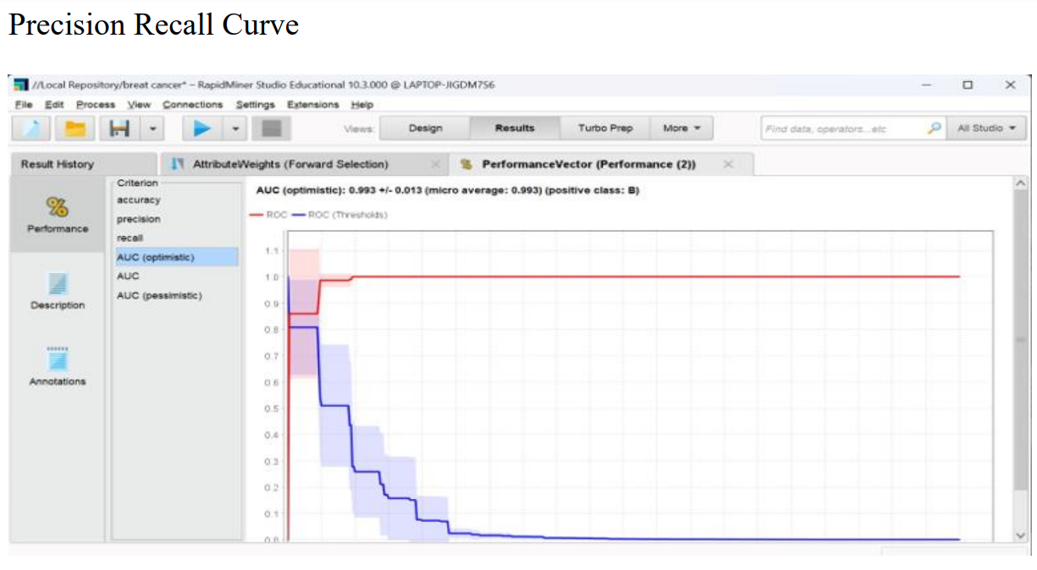The height and width of the screenshot is (570, 1037).
Task: Stop the process with the gray square button
Action: (x=273, y=129)
